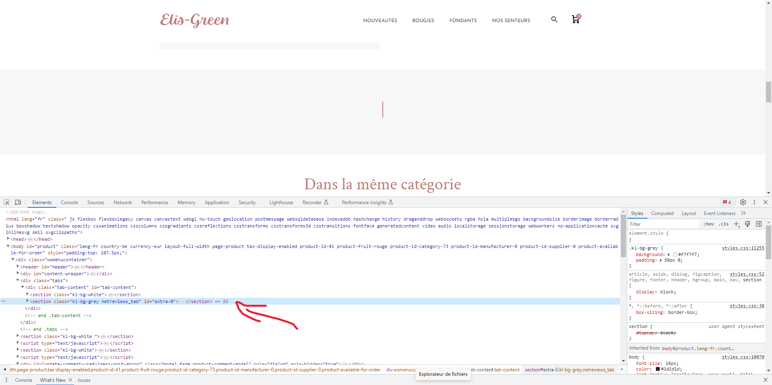Toggle the computed styles sidebar icon
This screenshot has width=772, height=385.
pyautogui.click(x=759, y=224)
